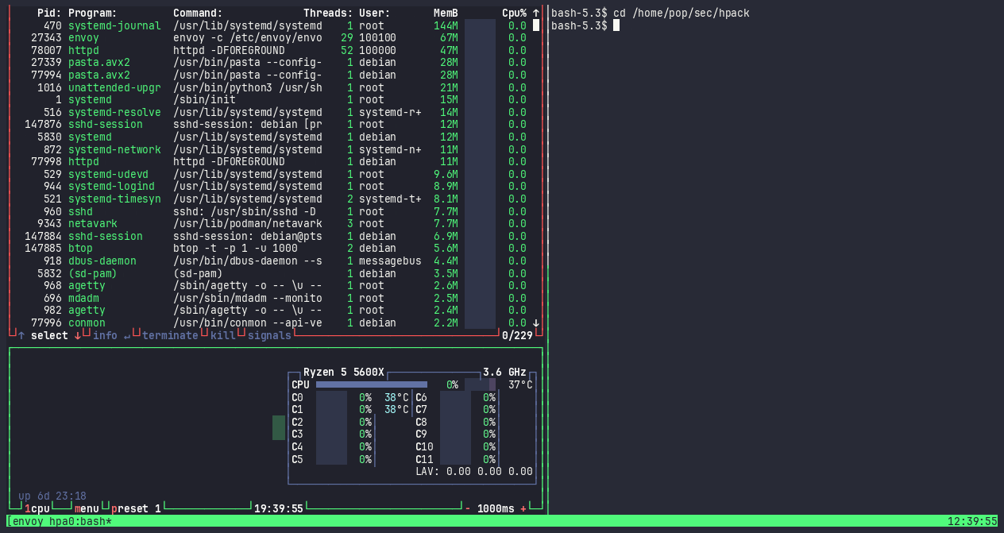Viewport: 1004px width, 533px height.
Task: Click the scroll-down arrow at process list bottom
Action: 536,323
